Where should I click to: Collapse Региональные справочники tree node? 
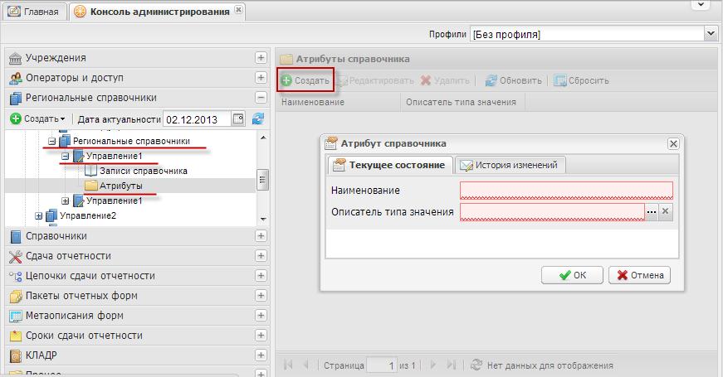[52, 142]
